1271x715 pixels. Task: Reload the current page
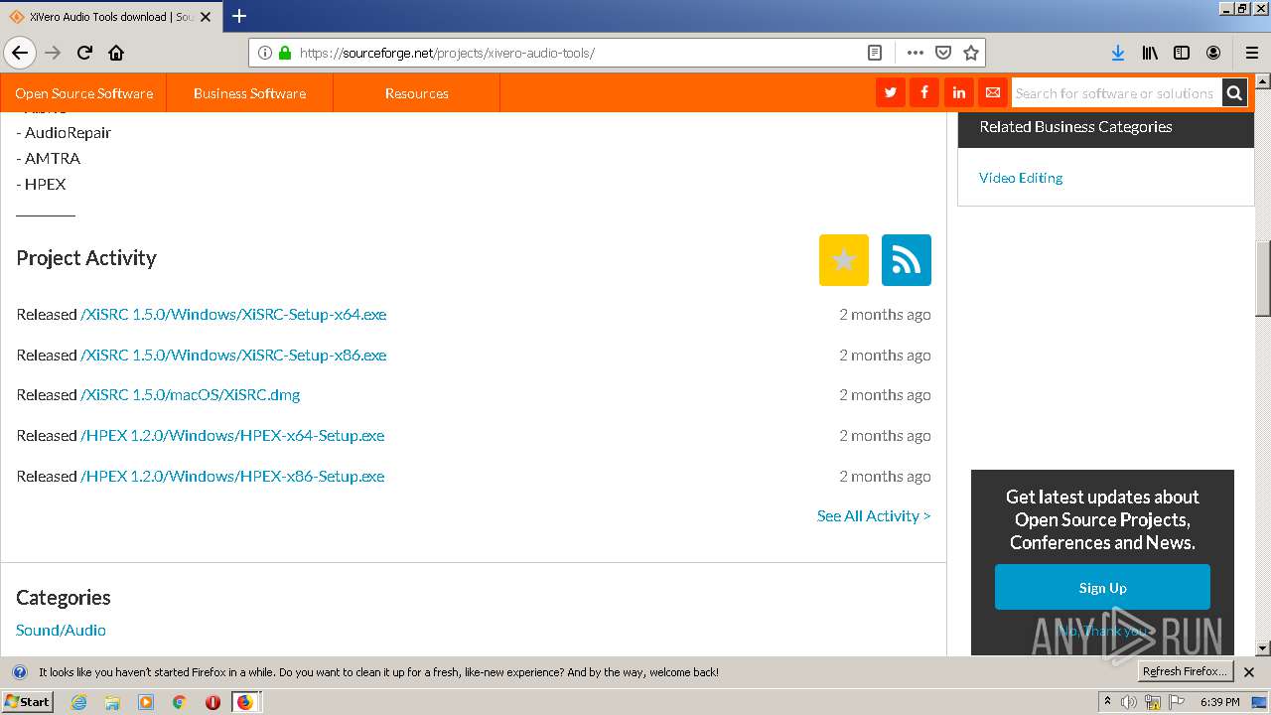(84, 53)
